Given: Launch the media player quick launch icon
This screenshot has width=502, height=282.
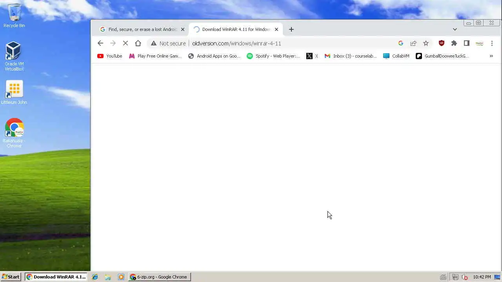Looking at the screenshot, I should [x=121, y=277].
